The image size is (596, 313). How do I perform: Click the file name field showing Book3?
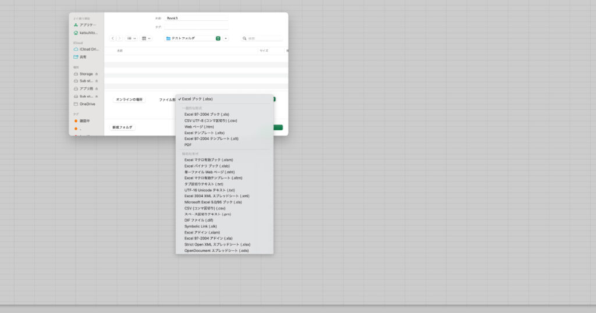coord(197,18)
